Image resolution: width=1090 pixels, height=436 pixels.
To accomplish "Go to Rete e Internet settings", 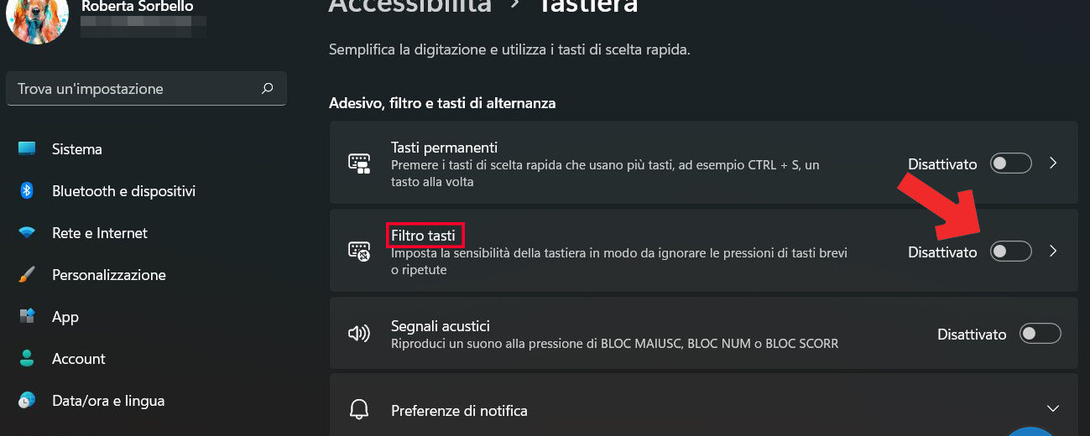I will 99,233.
